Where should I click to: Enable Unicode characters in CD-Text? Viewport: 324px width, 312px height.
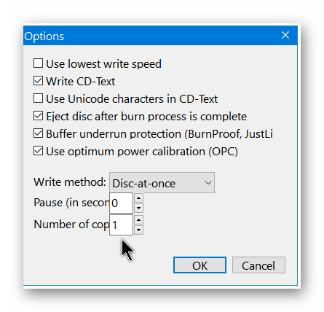(39, 98)
